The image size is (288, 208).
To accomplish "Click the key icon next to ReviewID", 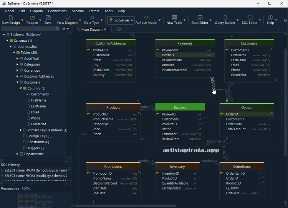I will [157, 113].
